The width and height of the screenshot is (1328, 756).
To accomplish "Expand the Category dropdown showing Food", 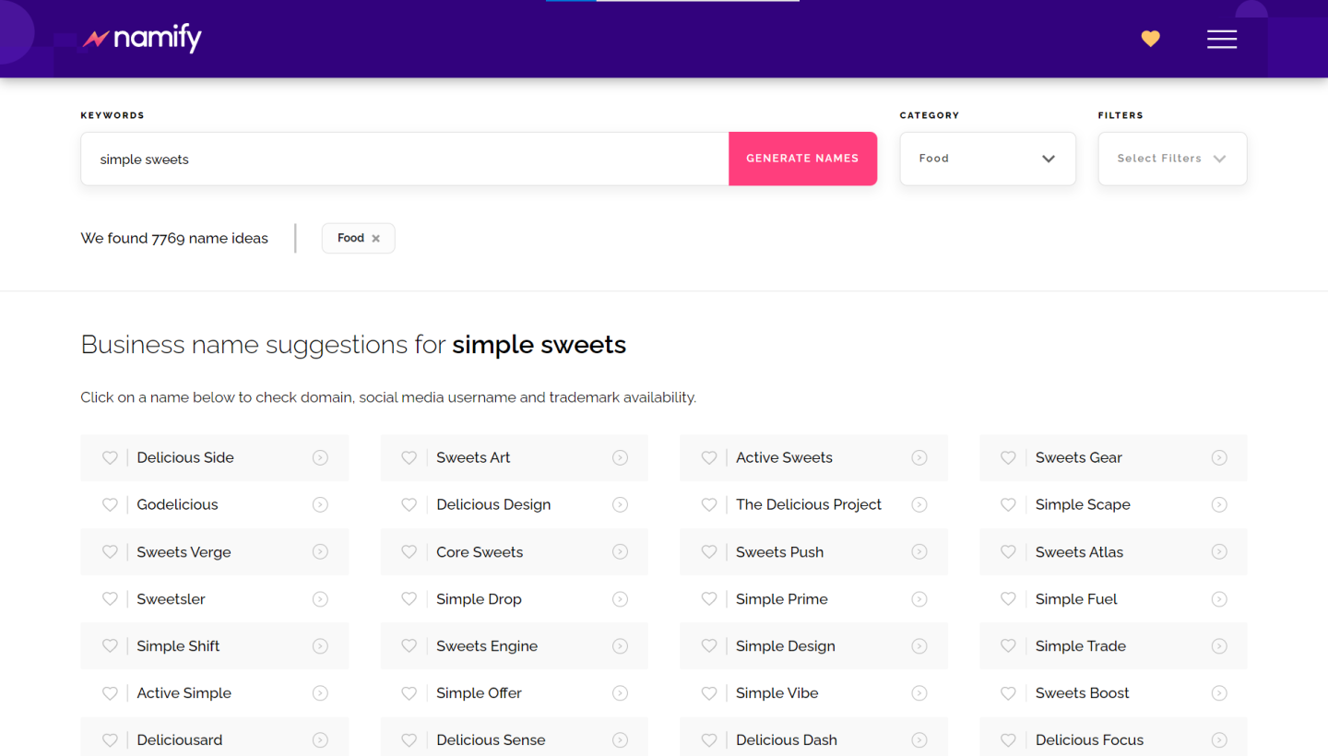I will 987,159.
